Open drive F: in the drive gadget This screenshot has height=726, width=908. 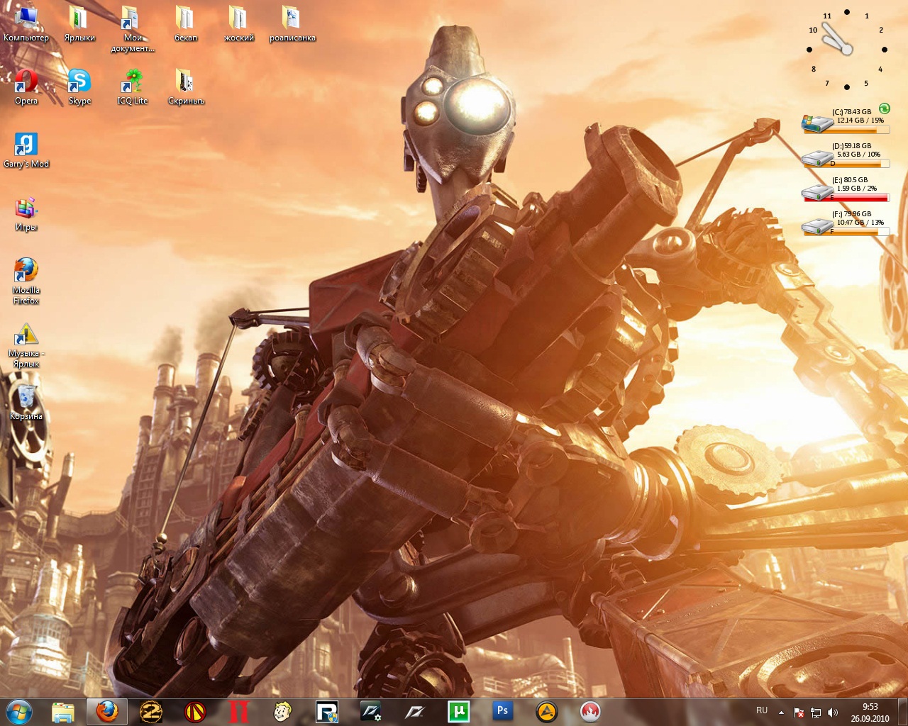[817, 225]
